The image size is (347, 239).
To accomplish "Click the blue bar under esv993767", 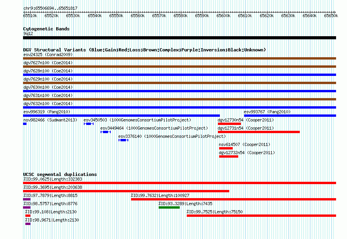I will [290, 116].
